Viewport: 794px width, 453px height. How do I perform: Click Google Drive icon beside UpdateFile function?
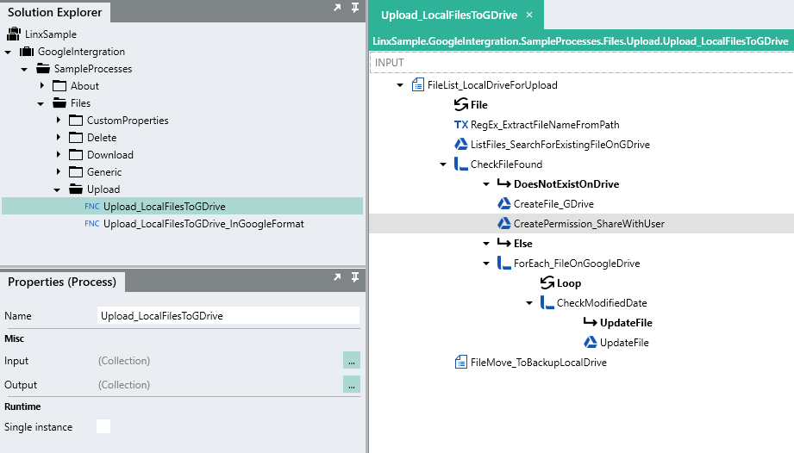(x=590, y=342)
